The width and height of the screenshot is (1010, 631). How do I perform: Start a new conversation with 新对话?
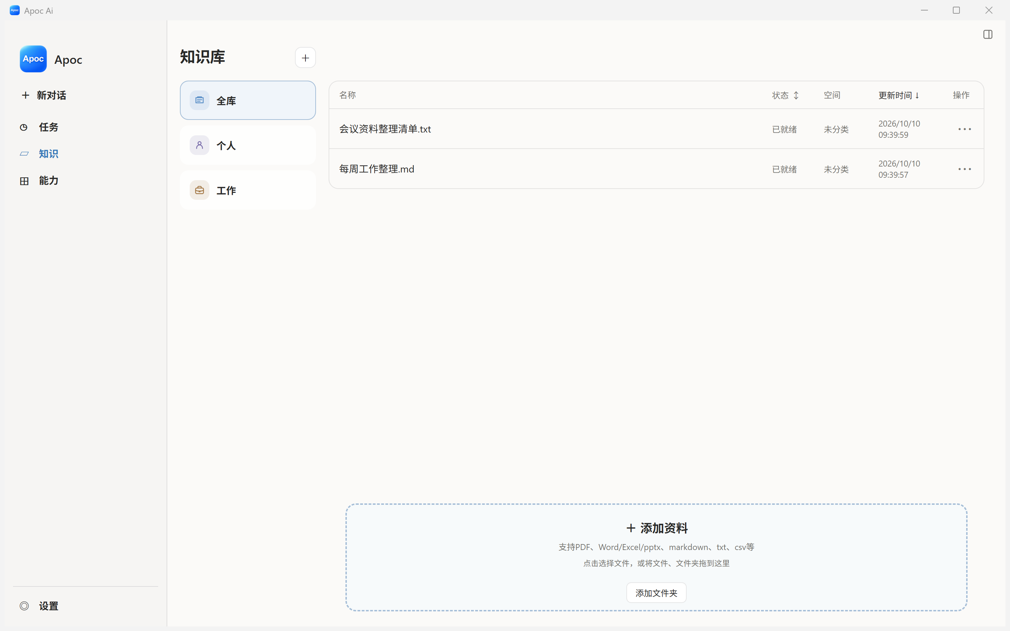point(44,95)
